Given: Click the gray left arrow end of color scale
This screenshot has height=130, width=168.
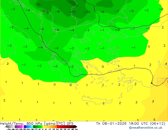Looking at the screenshot, I should tap(6, 127).
